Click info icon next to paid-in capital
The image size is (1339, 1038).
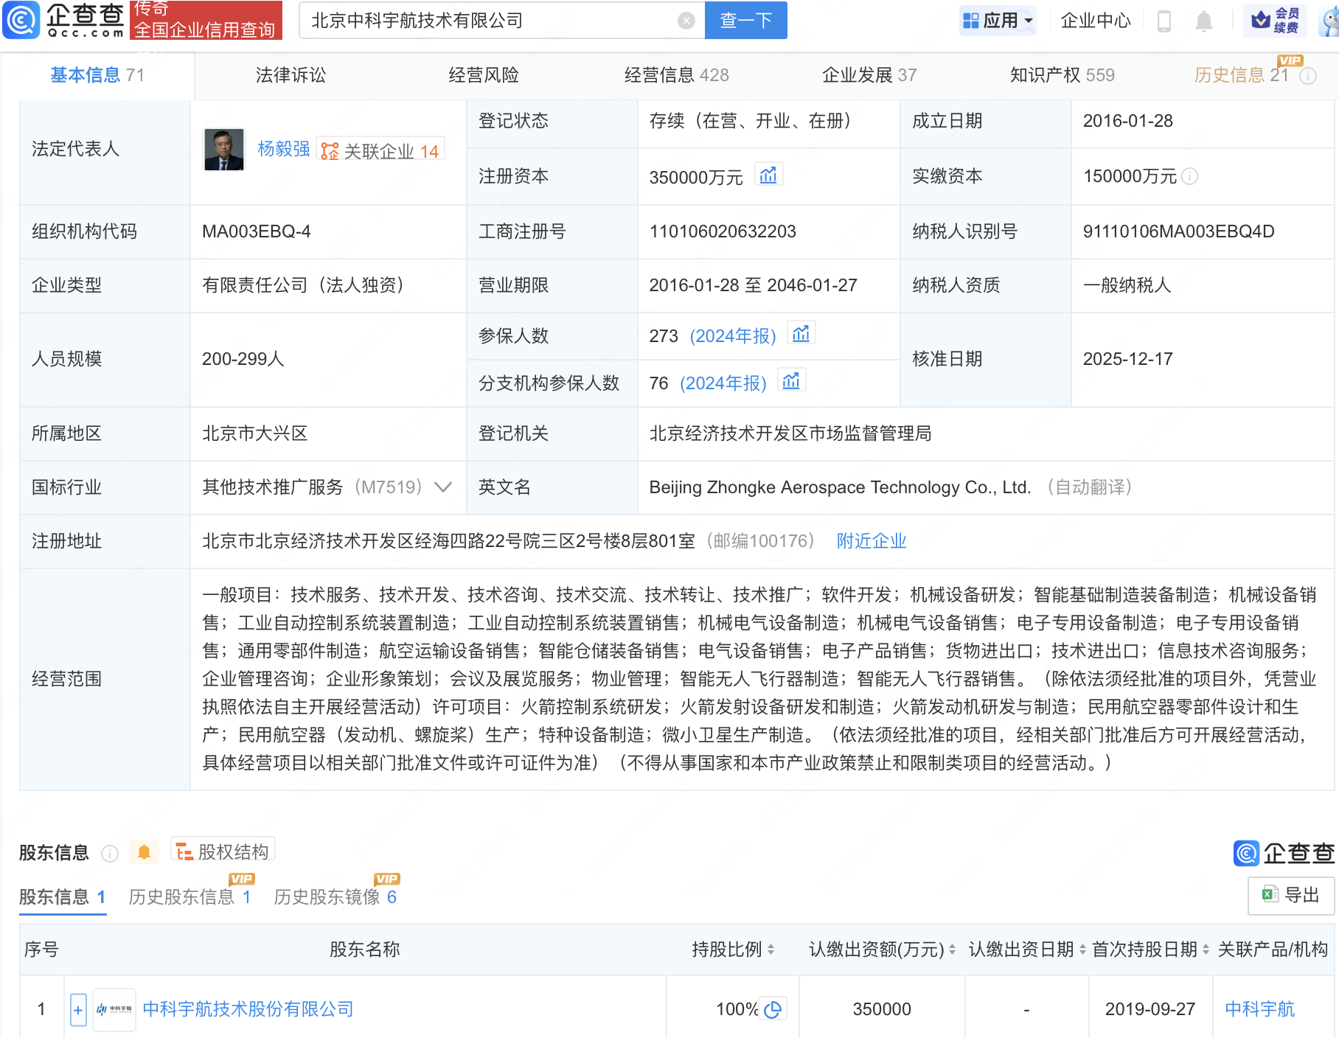1189,176
